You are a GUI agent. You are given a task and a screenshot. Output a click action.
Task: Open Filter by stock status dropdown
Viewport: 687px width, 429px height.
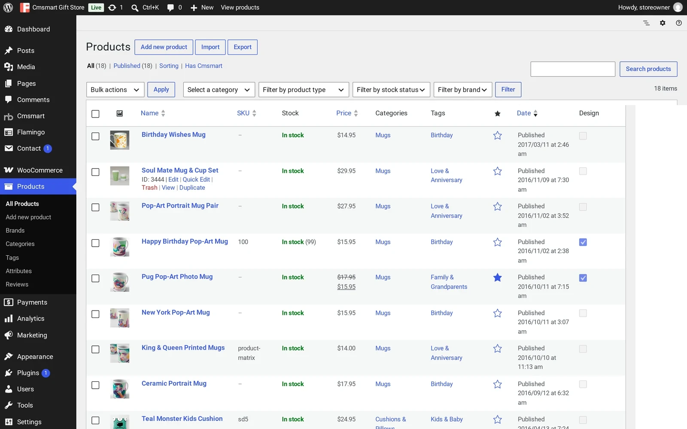tap(391, 90)
